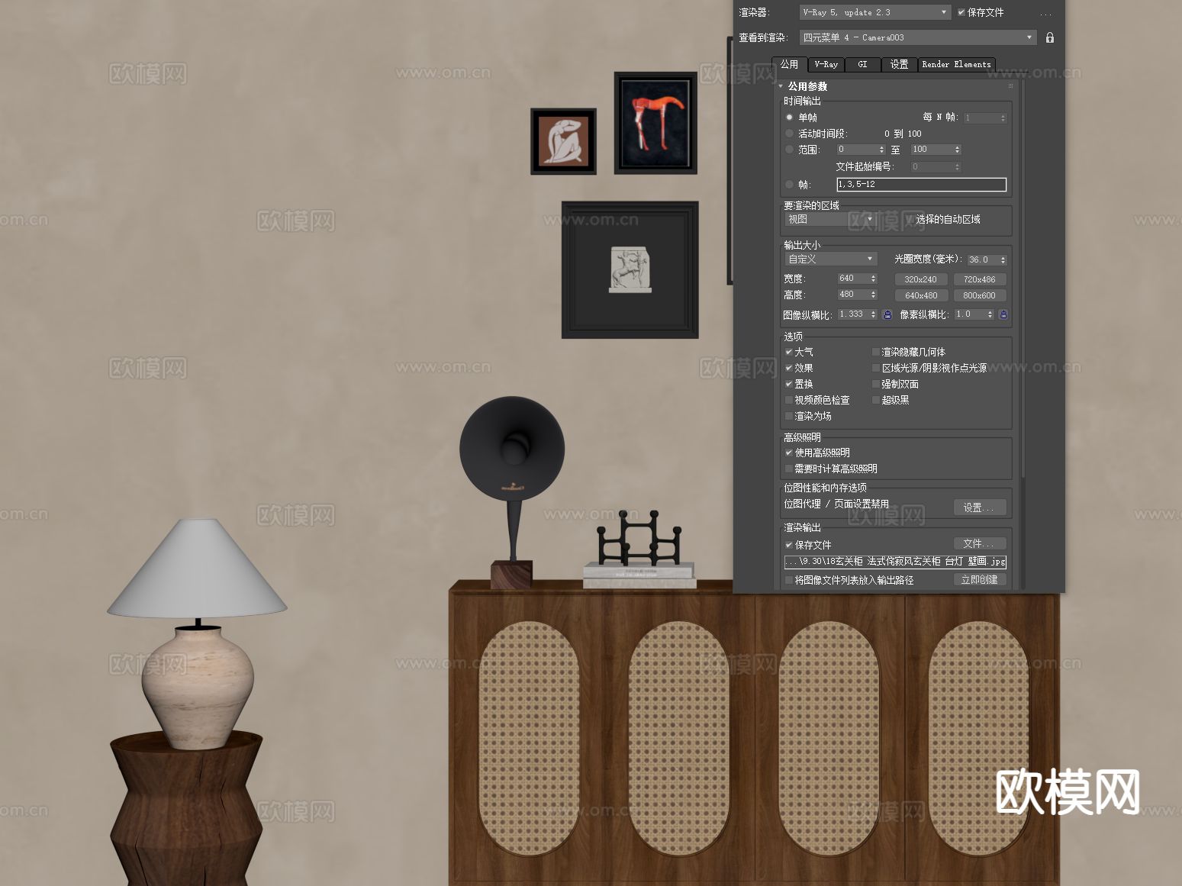Image resolution: width=1182 pixels, height=886 pixels.
Task: Switch to the GI tab
Action: (x=862, y=64)
